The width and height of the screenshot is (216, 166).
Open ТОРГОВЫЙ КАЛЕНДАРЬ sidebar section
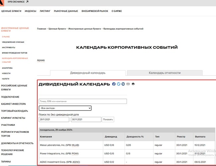click(x=15, y=111)
